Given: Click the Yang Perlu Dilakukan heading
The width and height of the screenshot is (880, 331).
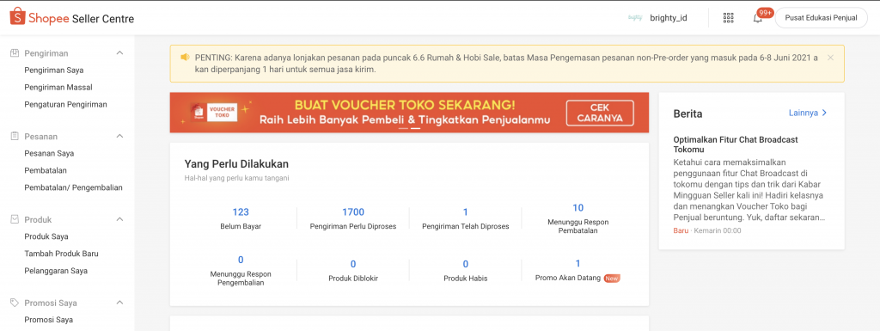Looking at the screenshot, I should pyautogui.click(x=236, y=164).
